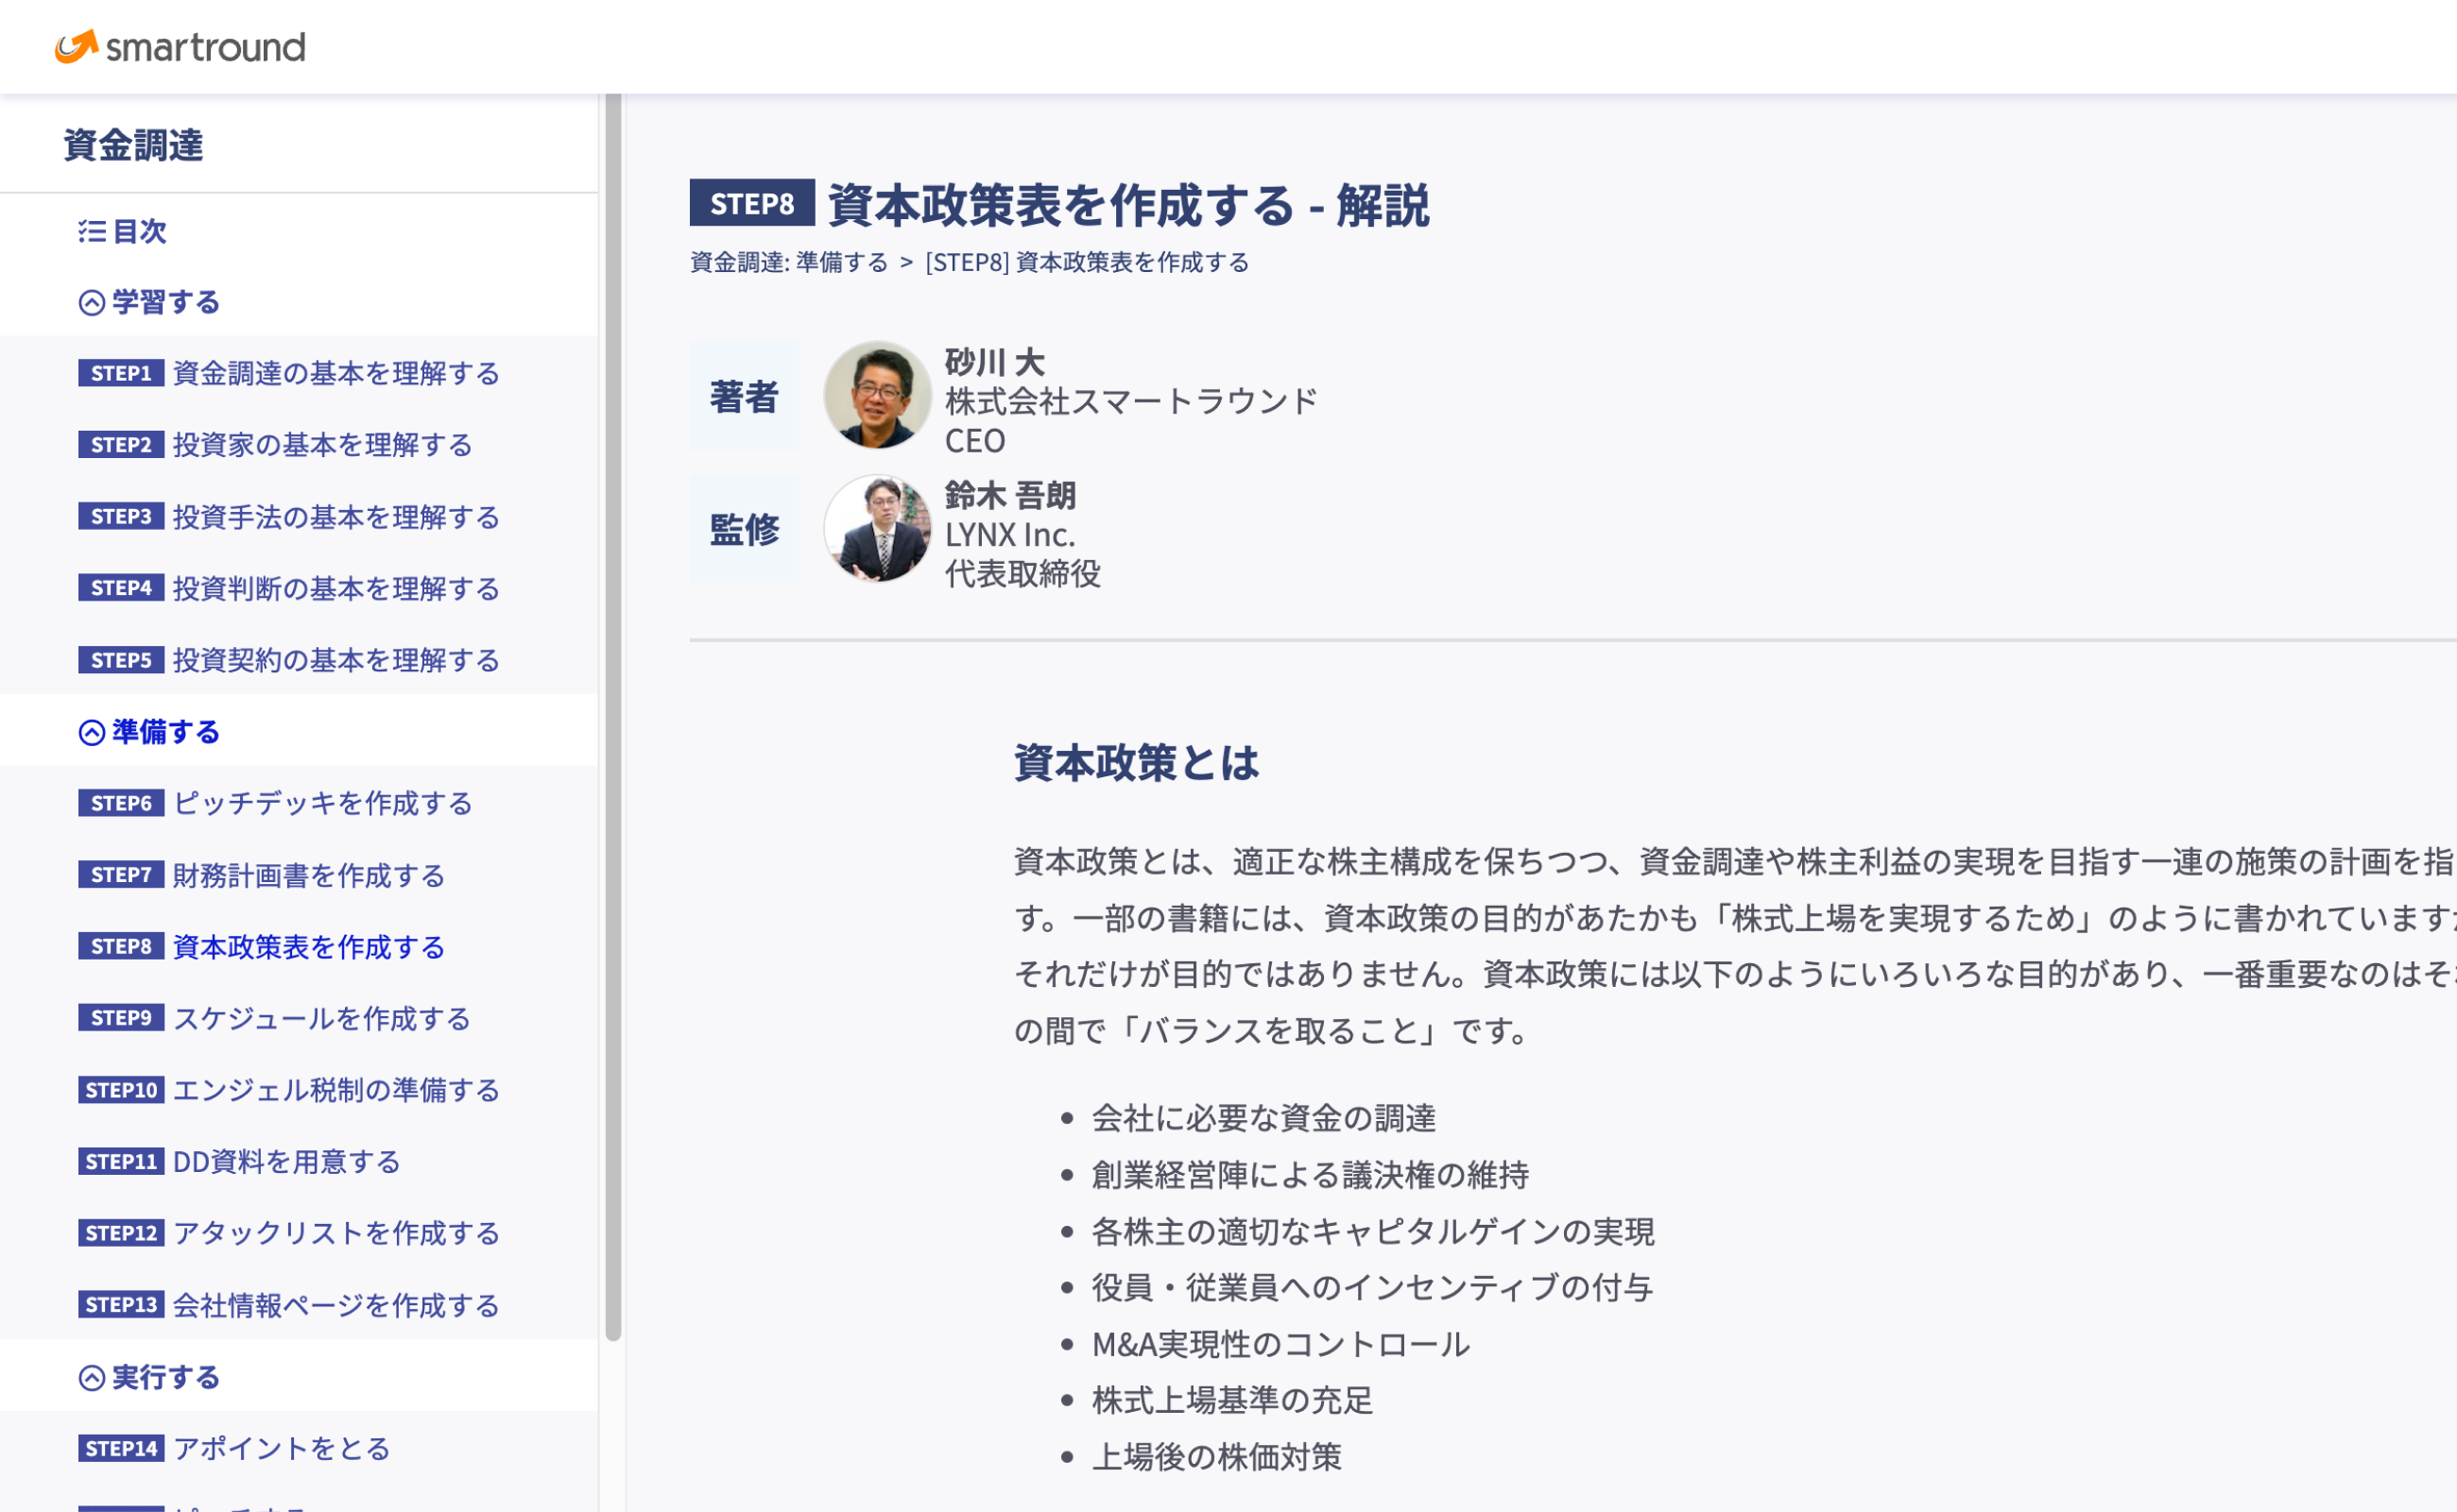The width and height of the screenshot is (2457, 1512).
Task: Open STEP11 DD資料を用意する
Action: pyautogui.click(x=286, y=1162)
